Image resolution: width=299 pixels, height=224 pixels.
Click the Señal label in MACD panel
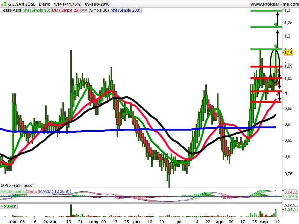pos(32,191)
